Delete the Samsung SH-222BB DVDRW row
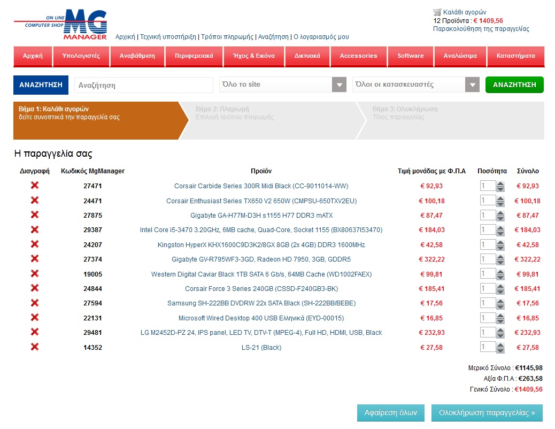The image size is (555, 429). click(35, 303)
